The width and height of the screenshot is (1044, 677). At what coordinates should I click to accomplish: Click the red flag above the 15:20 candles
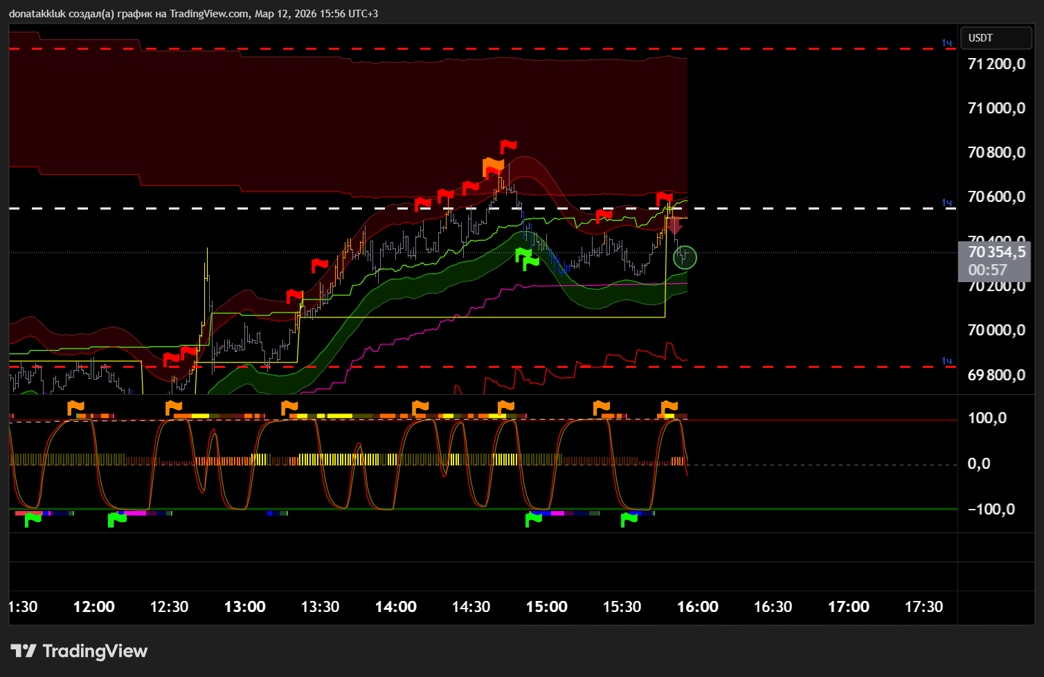(604, 216)
